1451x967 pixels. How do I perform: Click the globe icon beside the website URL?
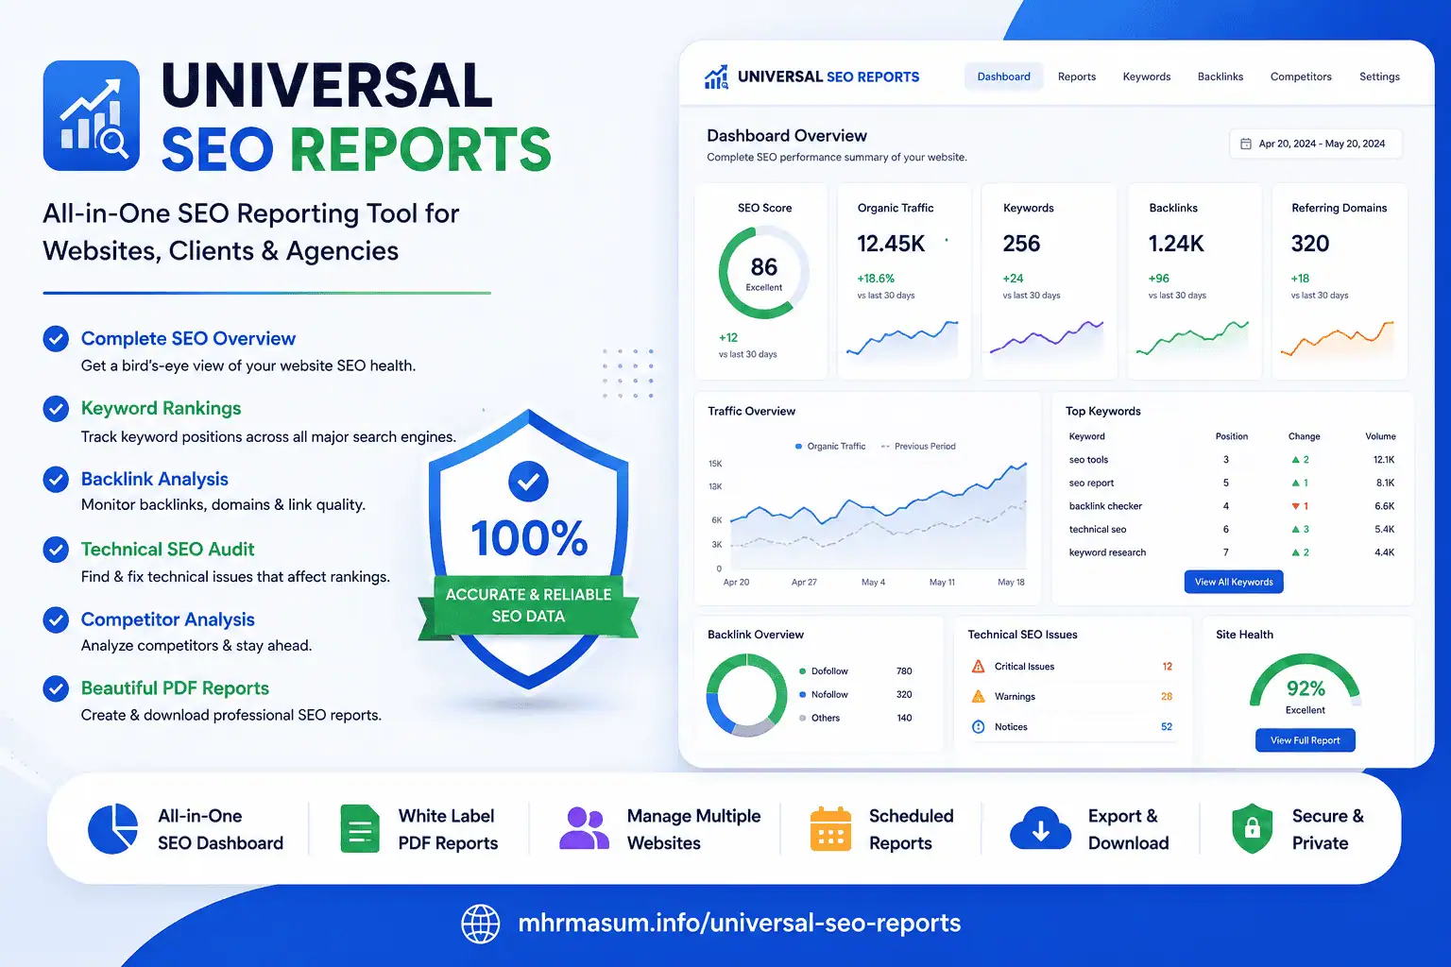point(480,924)
